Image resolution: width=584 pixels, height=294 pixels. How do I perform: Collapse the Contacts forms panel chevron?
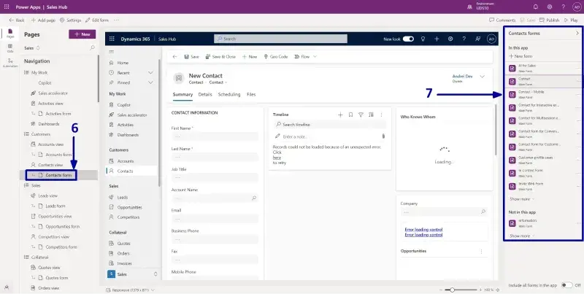click(x=577, y=33)
